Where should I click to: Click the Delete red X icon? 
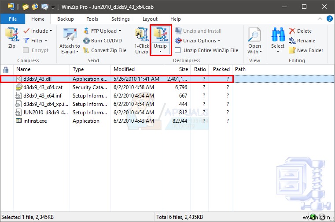click(292, 31)
